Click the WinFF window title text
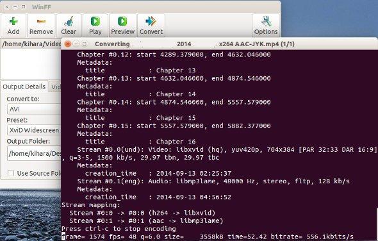This screenshot has width=378, height=241. (x=42, y=7)
